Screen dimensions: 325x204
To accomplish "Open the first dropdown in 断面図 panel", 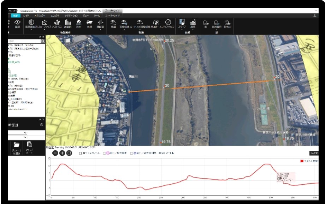I will pyautogui.click(x=17, y=133).
